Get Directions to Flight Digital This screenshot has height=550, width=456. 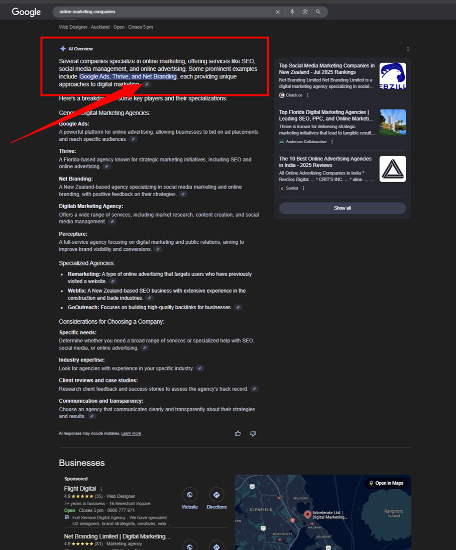pyautogui.click(x=216, y=498)
